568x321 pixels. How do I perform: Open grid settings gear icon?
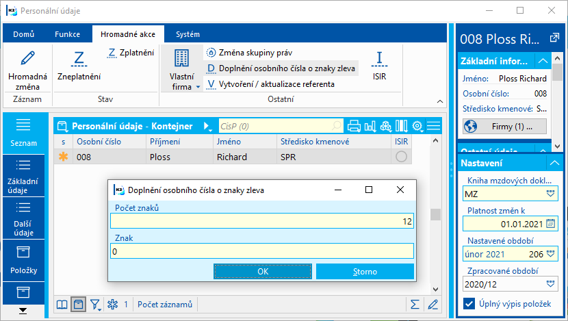417,126
